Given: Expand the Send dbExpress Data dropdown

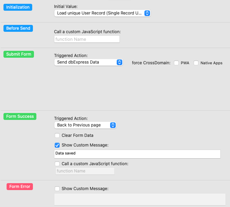Looking at the screenshot, I should pos(88,62).
